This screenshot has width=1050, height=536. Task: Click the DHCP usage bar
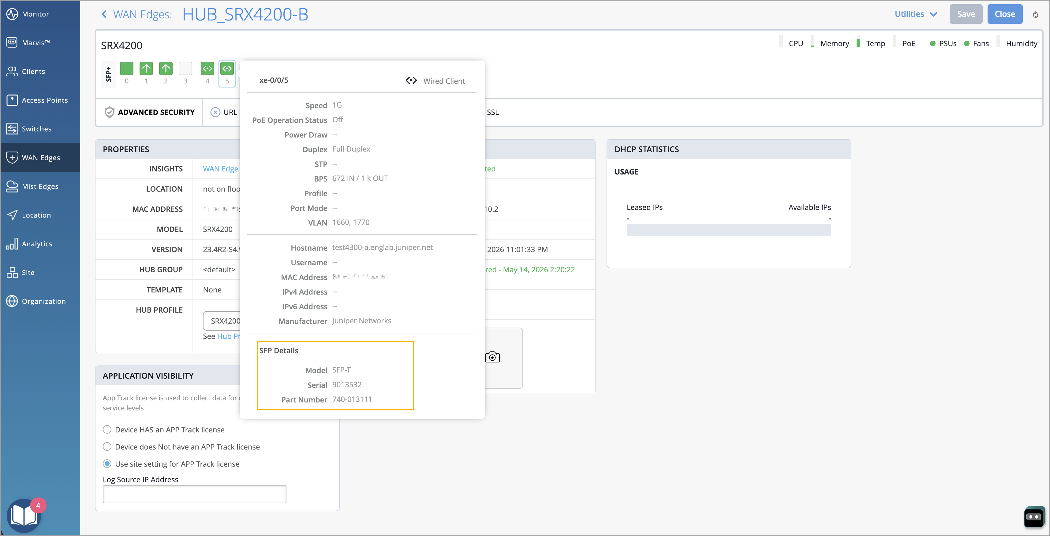(x=728, y=229)
